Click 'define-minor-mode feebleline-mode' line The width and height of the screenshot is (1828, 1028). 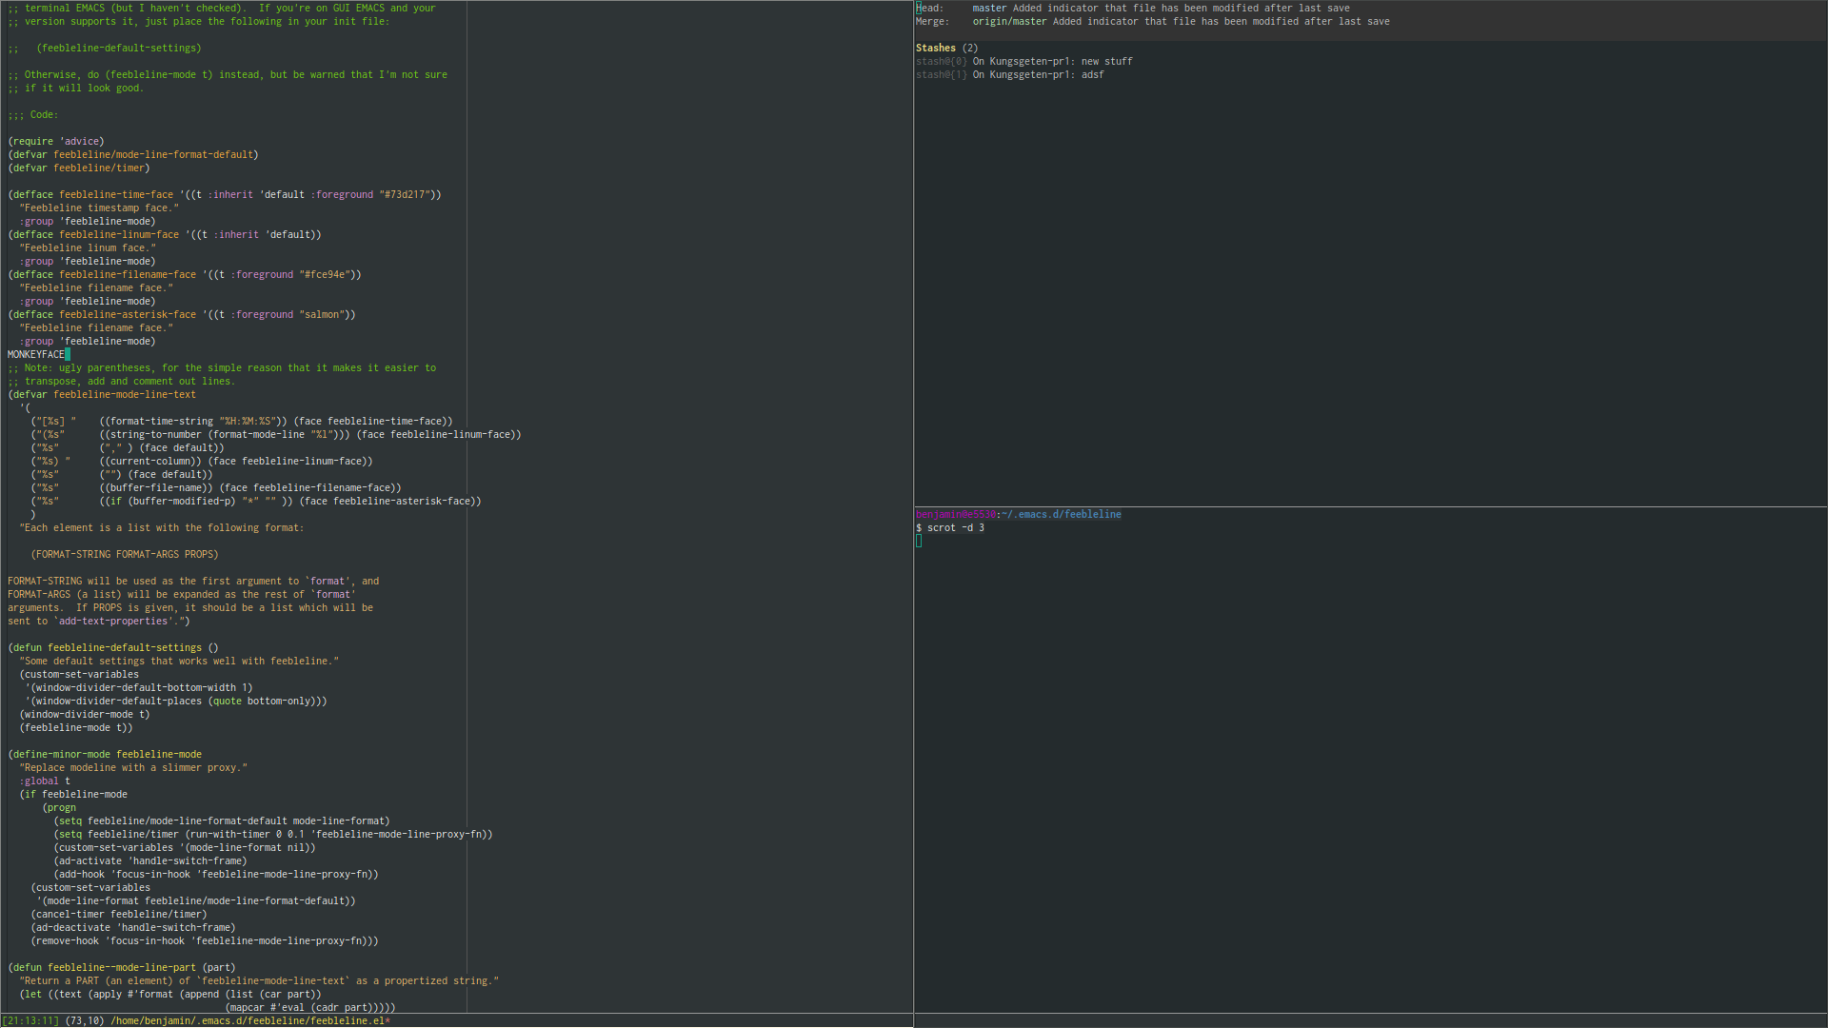pos(107,754)
